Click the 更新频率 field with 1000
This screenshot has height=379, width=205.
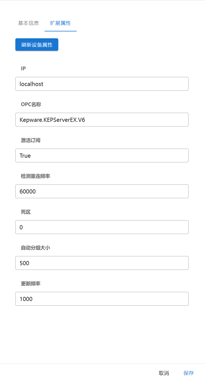tap(102, 299)
